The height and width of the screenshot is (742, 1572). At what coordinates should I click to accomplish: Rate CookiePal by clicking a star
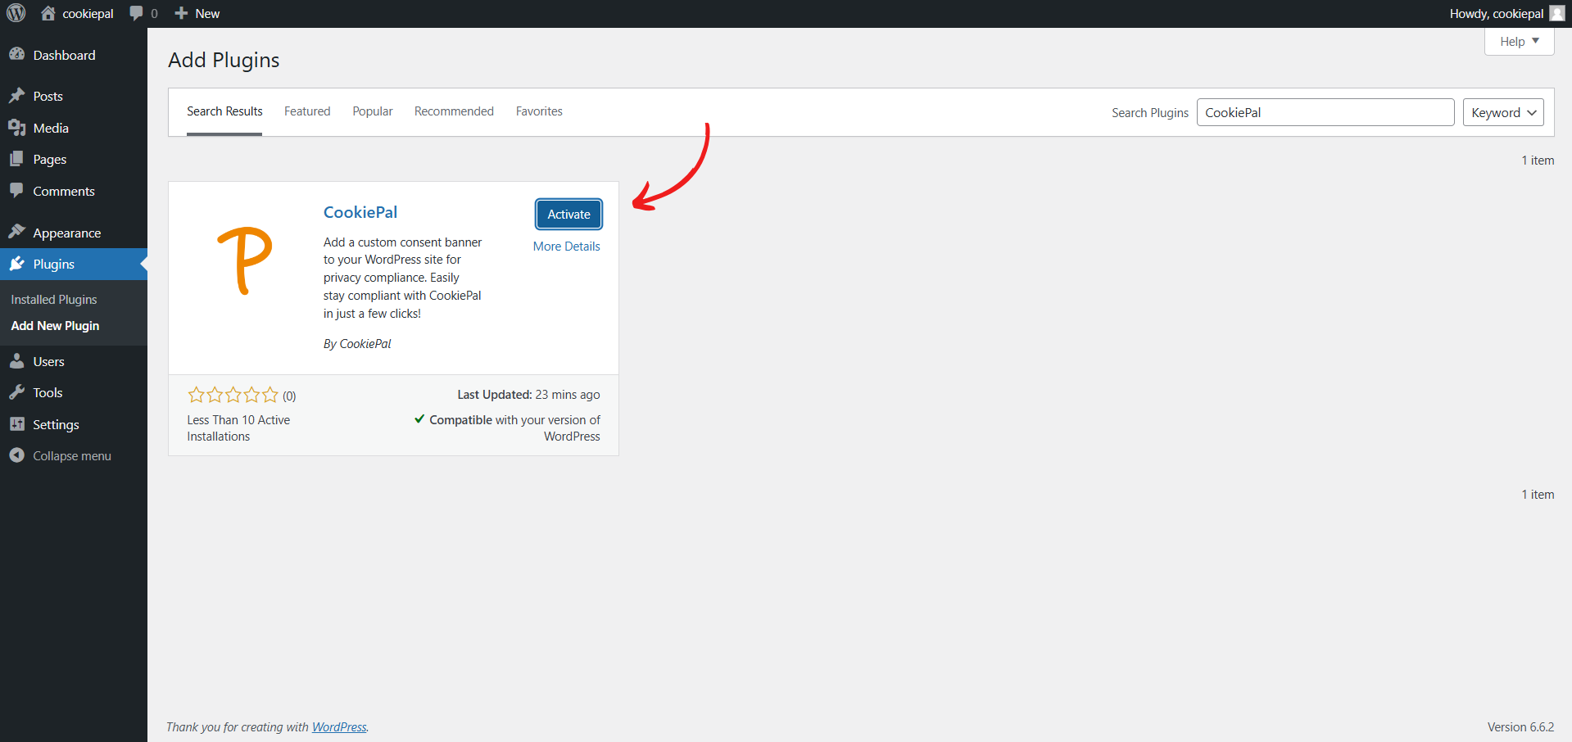[233, 395]
